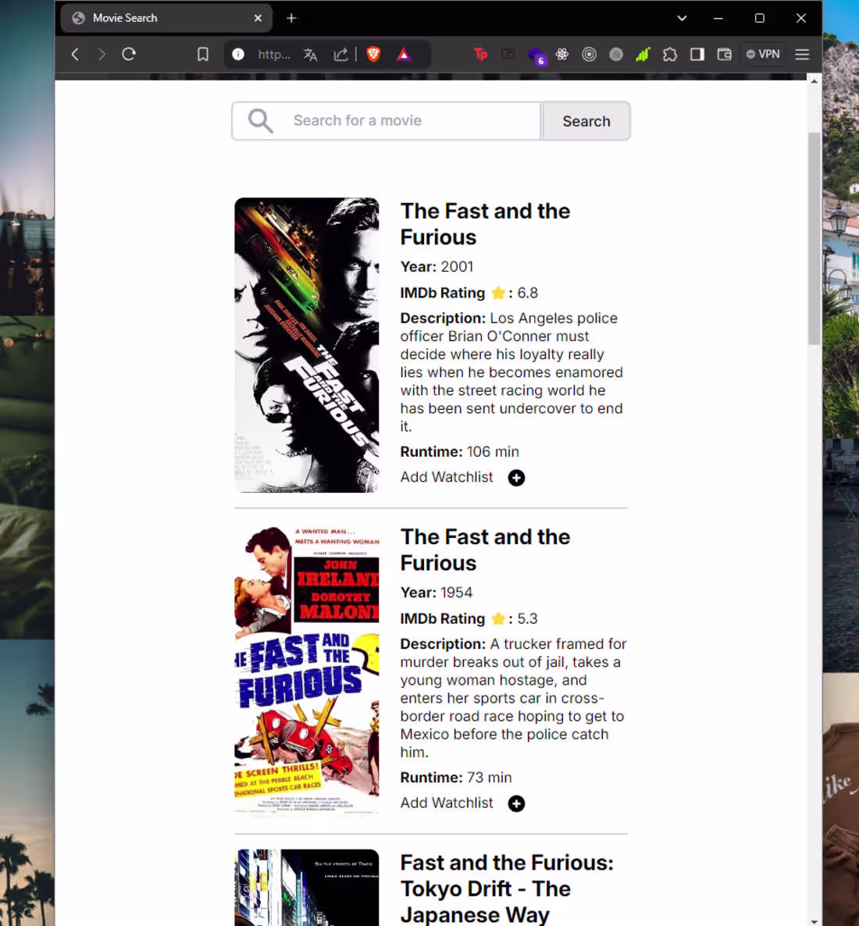This screenshot has width=859, height=926.
Task: Click the share page icon
Action: click(340, 54)
